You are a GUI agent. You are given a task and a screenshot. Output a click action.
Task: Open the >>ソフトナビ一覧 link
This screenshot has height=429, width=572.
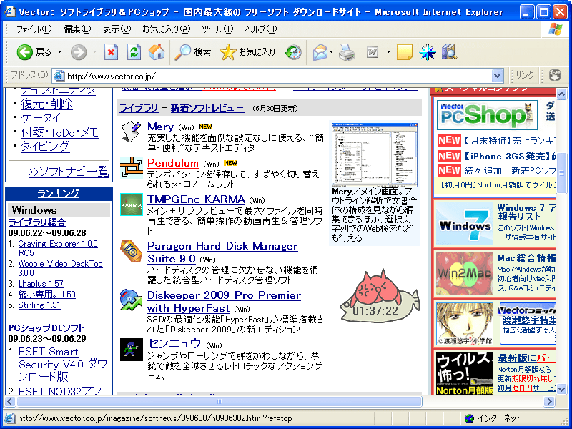69,172
